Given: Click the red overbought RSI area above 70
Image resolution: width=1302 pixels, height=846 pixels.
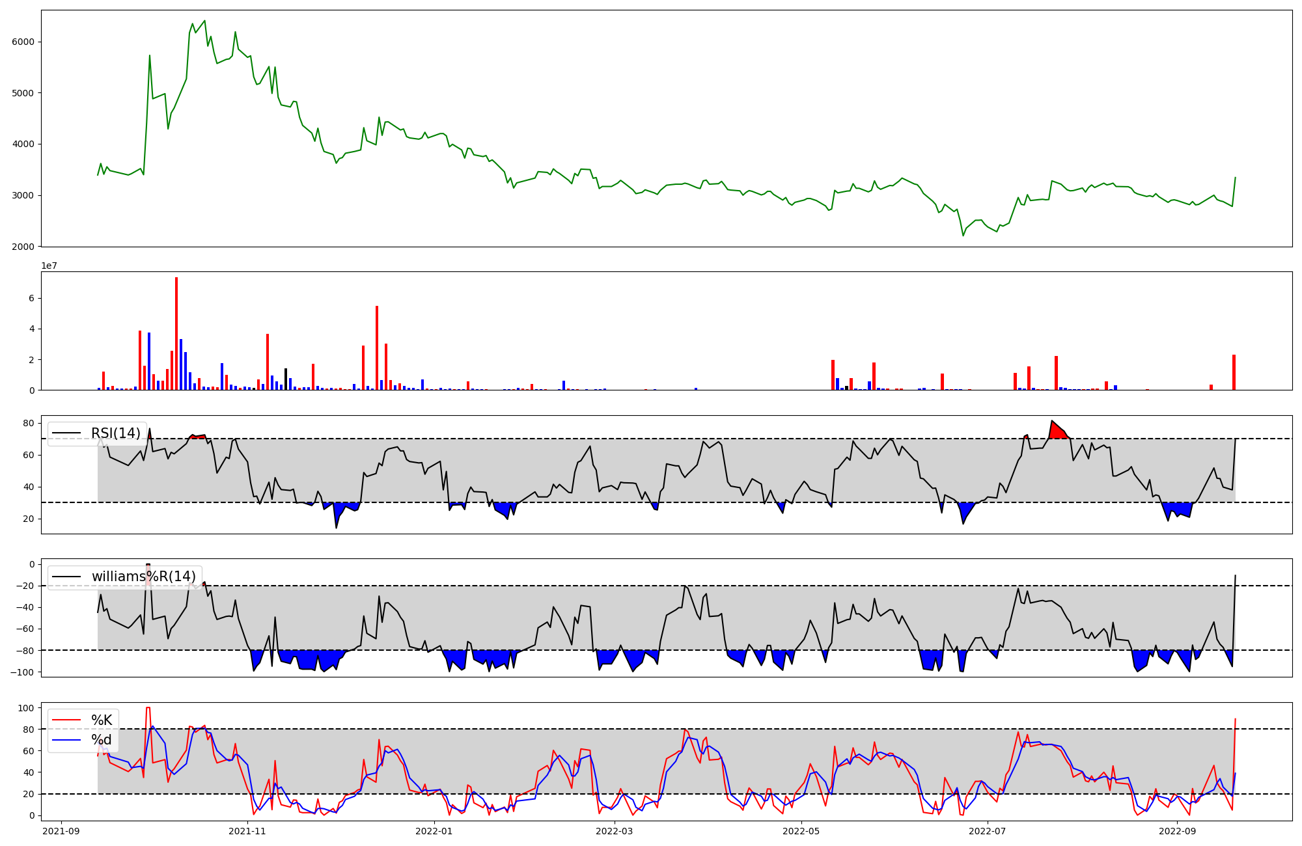Looking at the screenshot, I should click(1057, 431).
